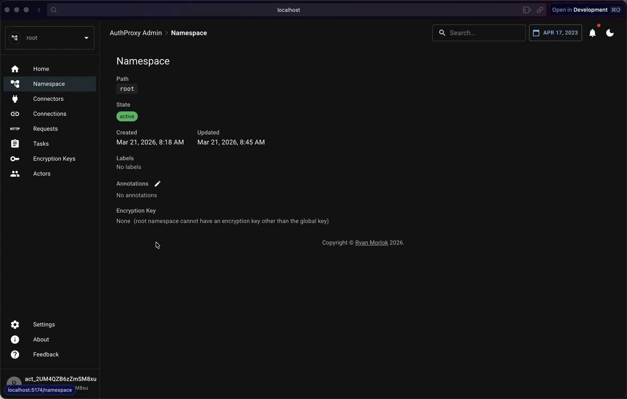Screen dimensions: 627x399
Task: Click the browser address bar search icon
Action: (x=54, y=10)
